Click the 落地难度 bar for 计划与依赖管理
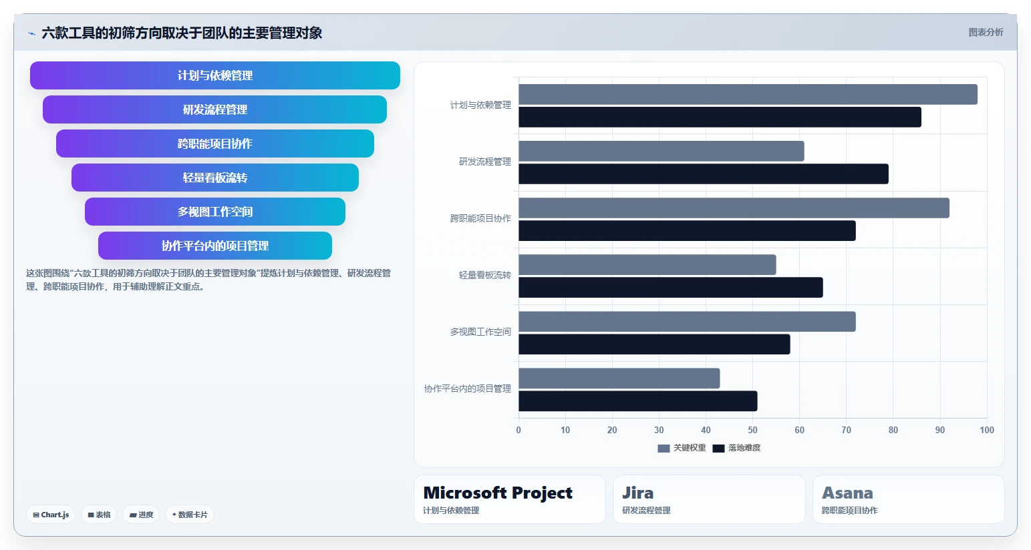Screen dimensions: 1031x550 [720, 117]
